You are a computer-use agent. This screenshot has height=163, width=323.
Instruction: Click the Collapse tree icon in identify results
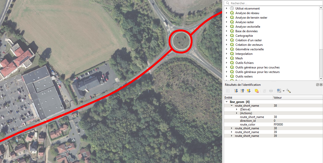click(x=242, y=91)
